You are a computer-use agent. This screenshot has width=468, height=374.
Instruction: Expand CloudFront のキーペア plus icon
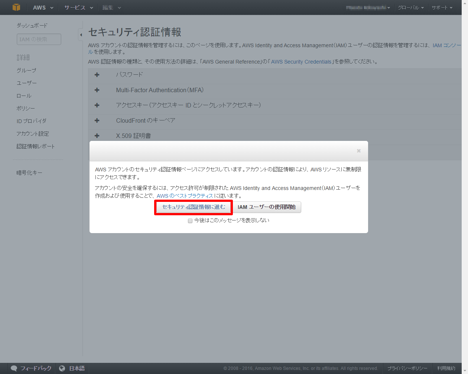[x=97, y=120]
